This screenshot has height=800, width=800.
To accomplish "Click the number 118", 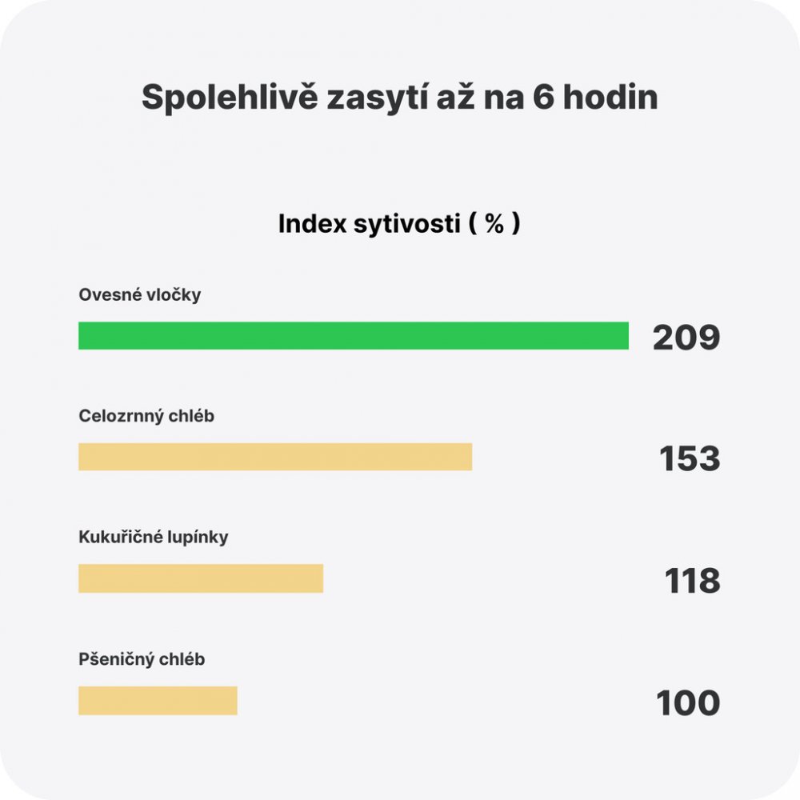I will (693, 582).
